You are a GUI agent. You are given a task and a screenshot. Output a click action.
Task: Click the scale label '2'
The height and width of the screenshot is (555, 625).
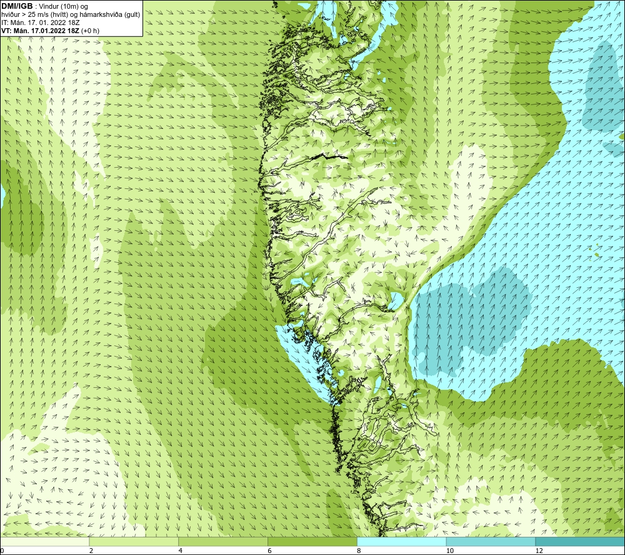[91, 551]
